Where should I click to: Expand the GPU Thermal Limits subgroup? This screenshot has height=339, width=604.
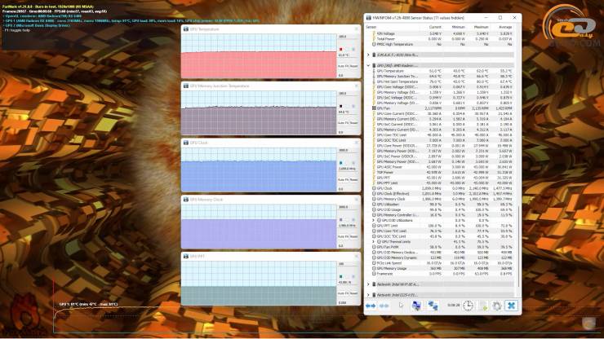coord(374,242)
